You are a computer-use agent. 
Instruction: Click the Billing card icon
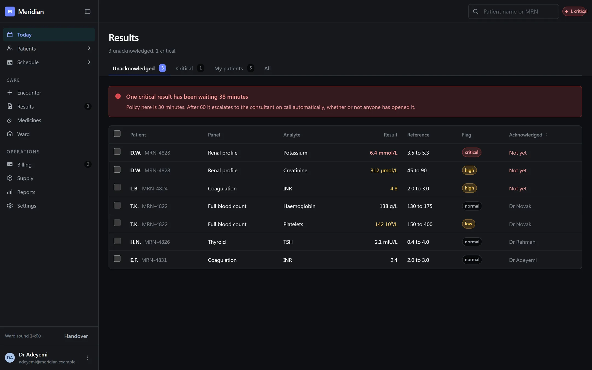(x=10, y=164)
